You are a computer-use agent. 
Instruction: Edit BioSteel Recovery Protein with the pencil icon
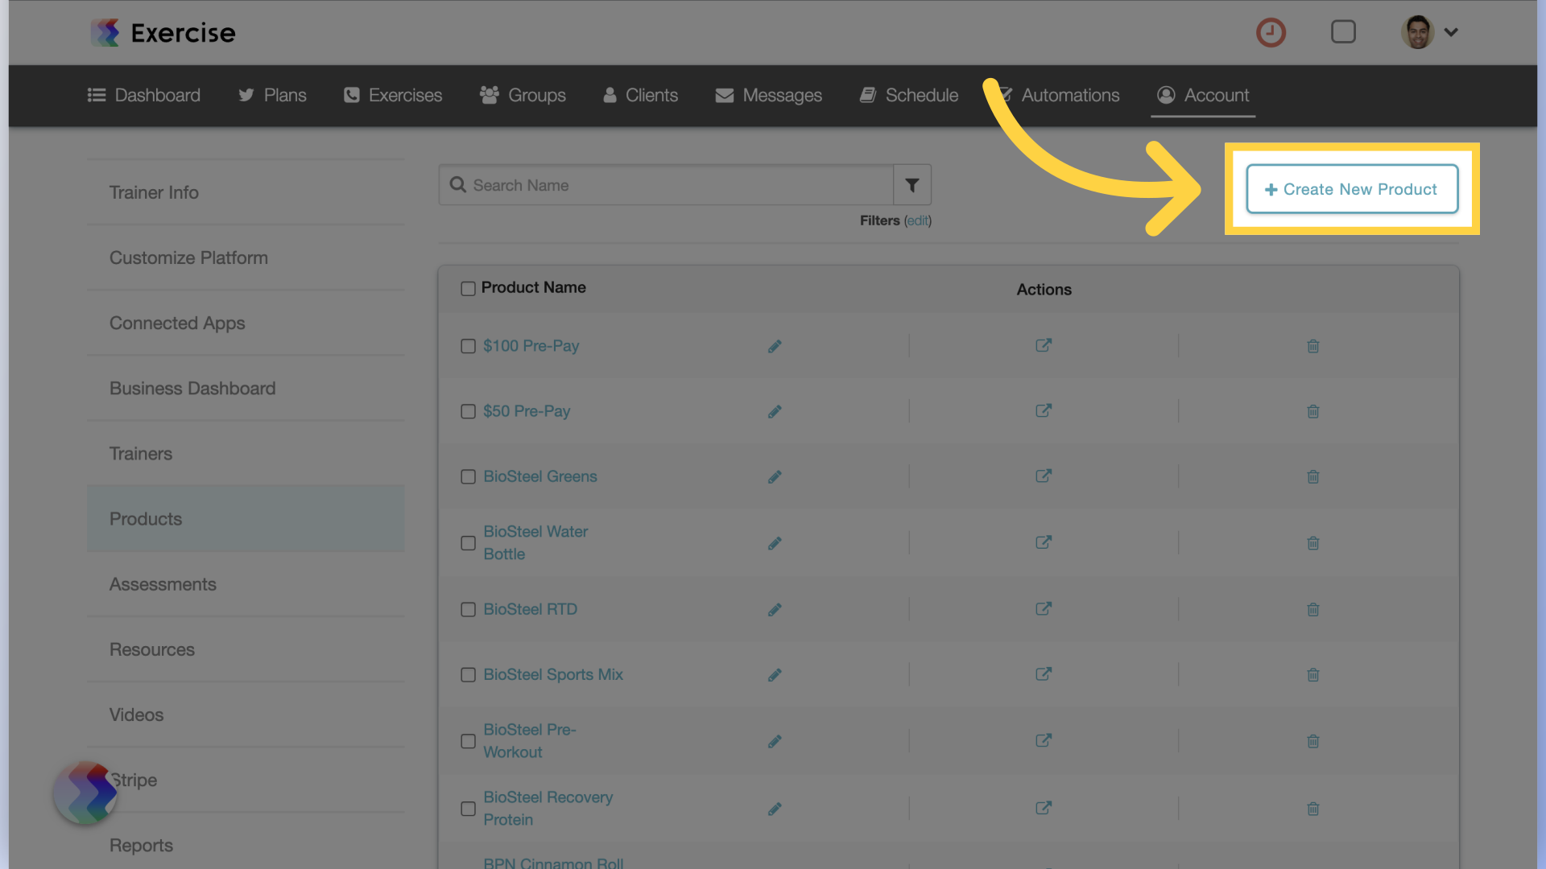[x=775, y=809]
